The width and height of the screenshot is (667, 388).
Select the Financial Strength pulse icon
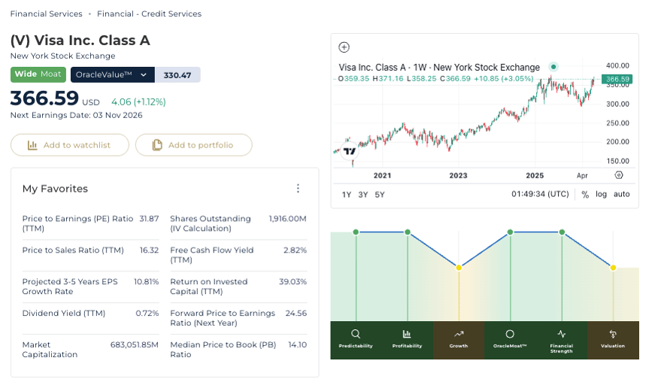tap(562, 334)
